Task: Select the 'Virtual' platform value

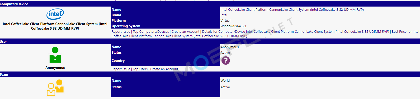Action: point(225,21)
